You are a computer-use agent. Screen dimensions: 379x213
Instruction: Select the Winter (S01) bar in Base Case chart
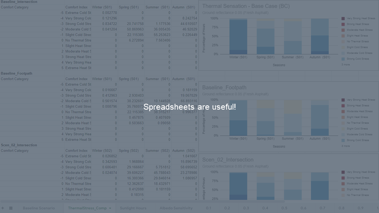(238, 36)
